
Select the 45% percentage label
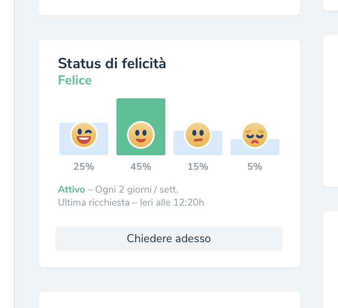[x=141, y=167]
